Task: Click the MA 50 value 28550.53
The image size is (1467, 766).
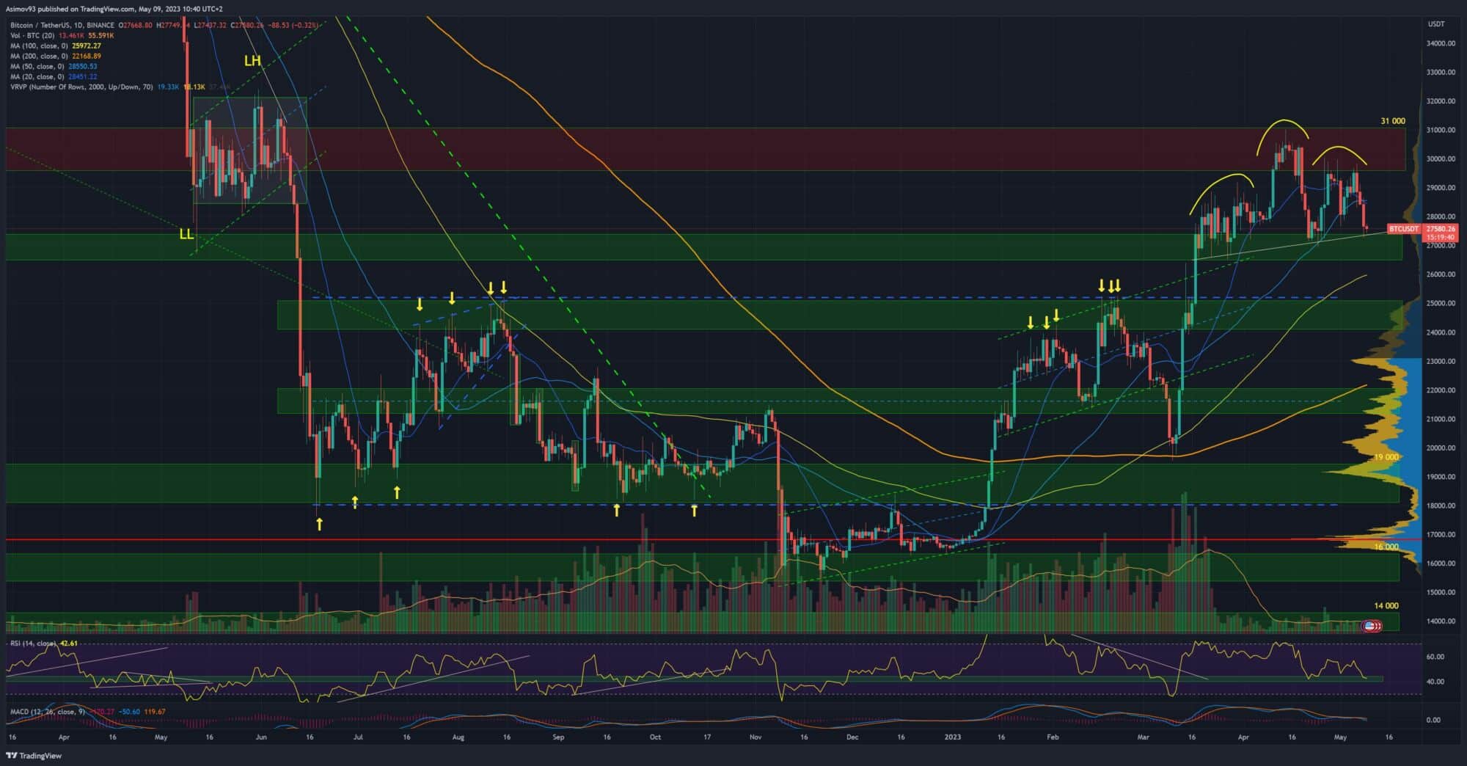Action: pos(82,66)
